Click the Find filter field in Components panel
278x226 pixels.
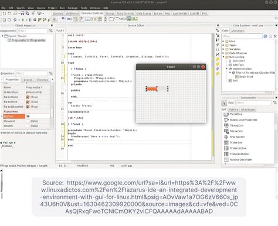pyautogui.click(x=253, y=102)
